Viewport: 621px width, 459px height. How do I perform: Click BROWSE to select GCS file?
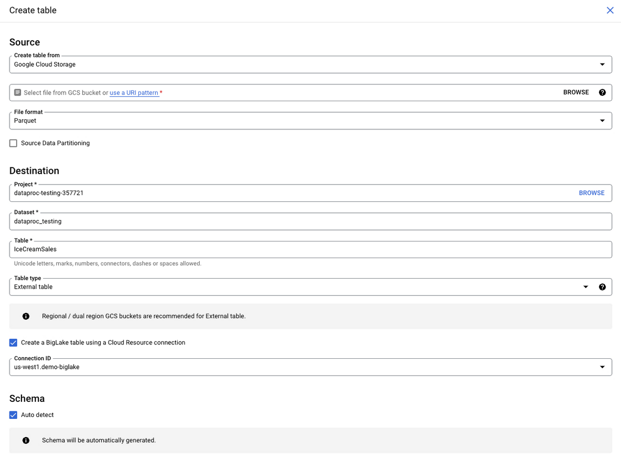576,93
